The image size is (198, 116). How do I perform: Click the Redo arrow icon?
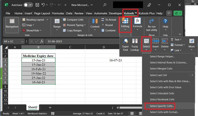(x=52, y=5)
